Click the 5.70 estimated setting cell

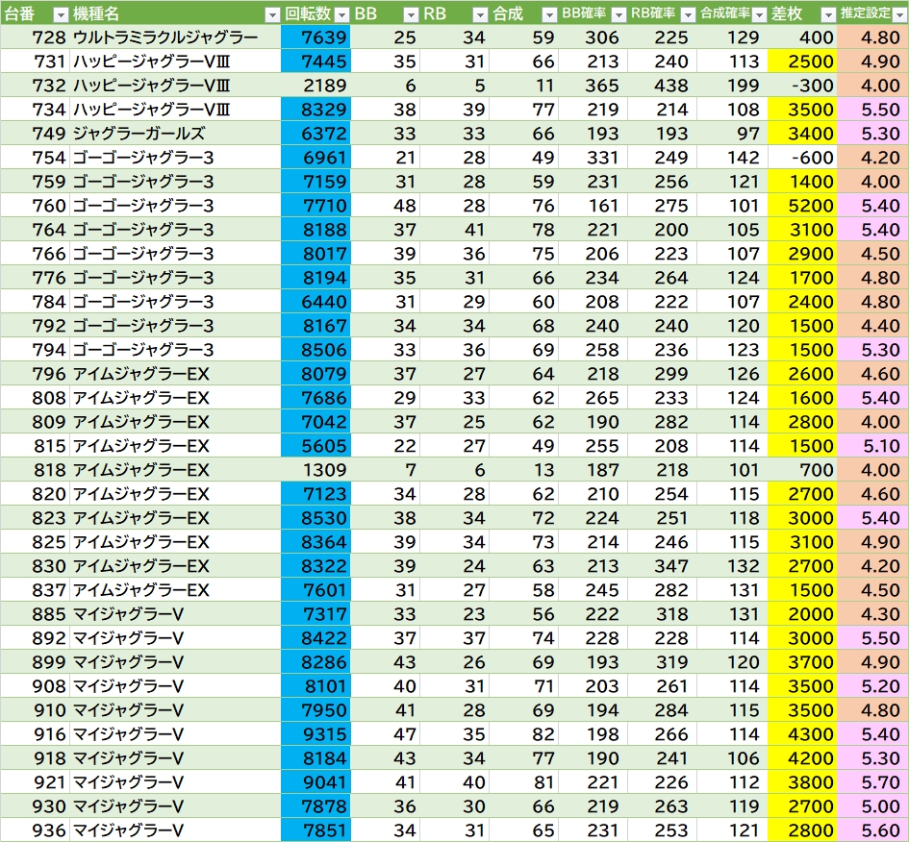[x=873, y=782]
